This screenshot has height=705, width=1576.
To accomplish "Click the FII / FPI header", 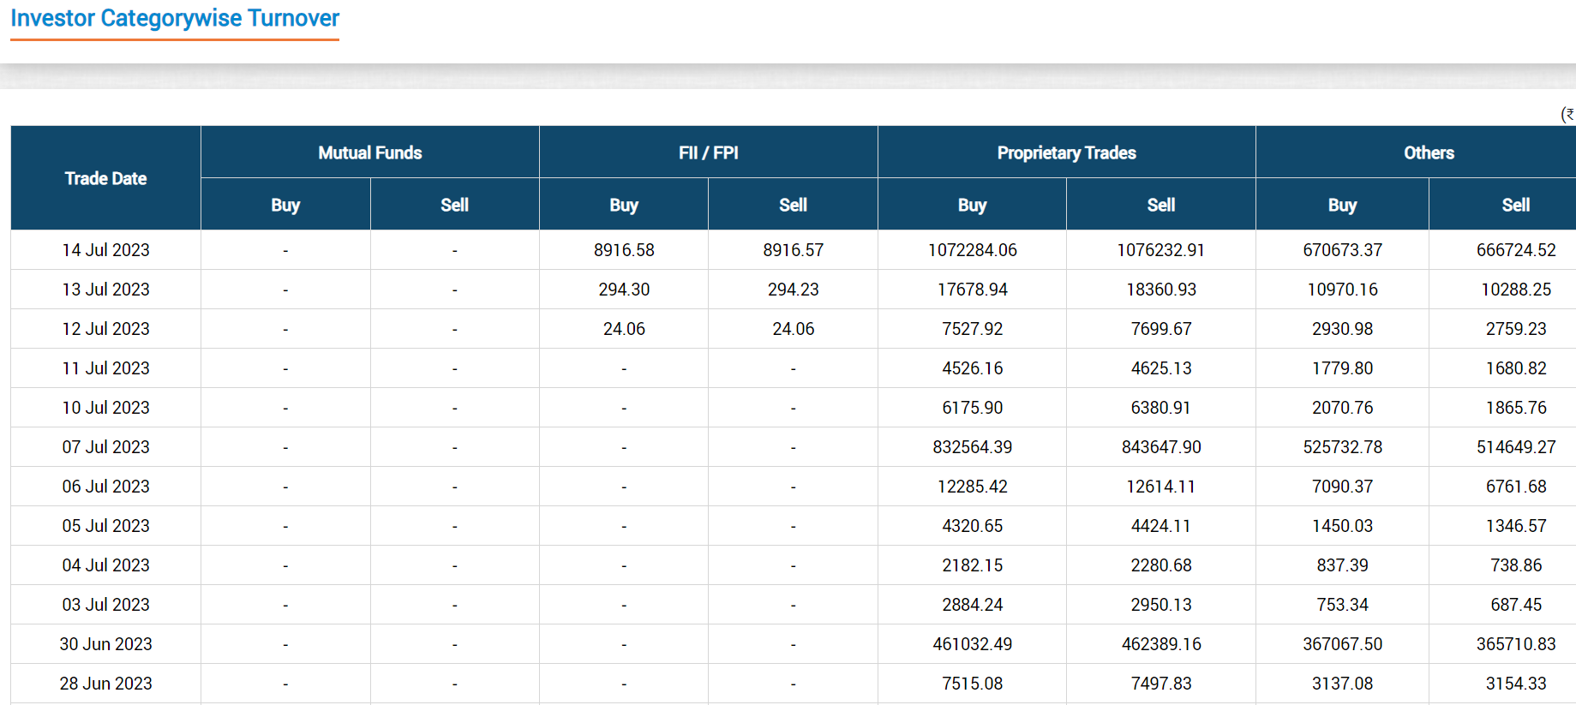I will [x=708, y=152].
